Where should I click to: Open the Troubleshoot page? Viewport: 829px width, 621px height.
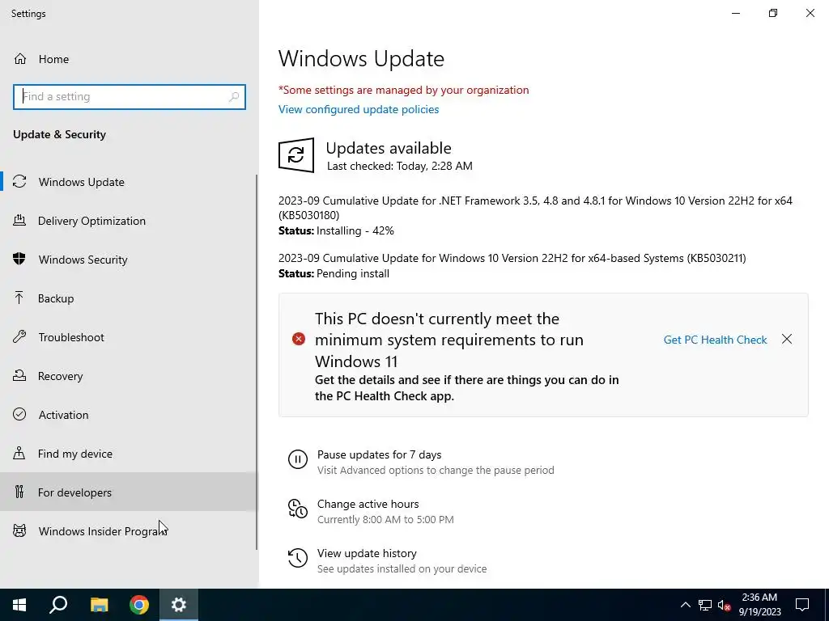pyautogui.click(x=129, y=337)
